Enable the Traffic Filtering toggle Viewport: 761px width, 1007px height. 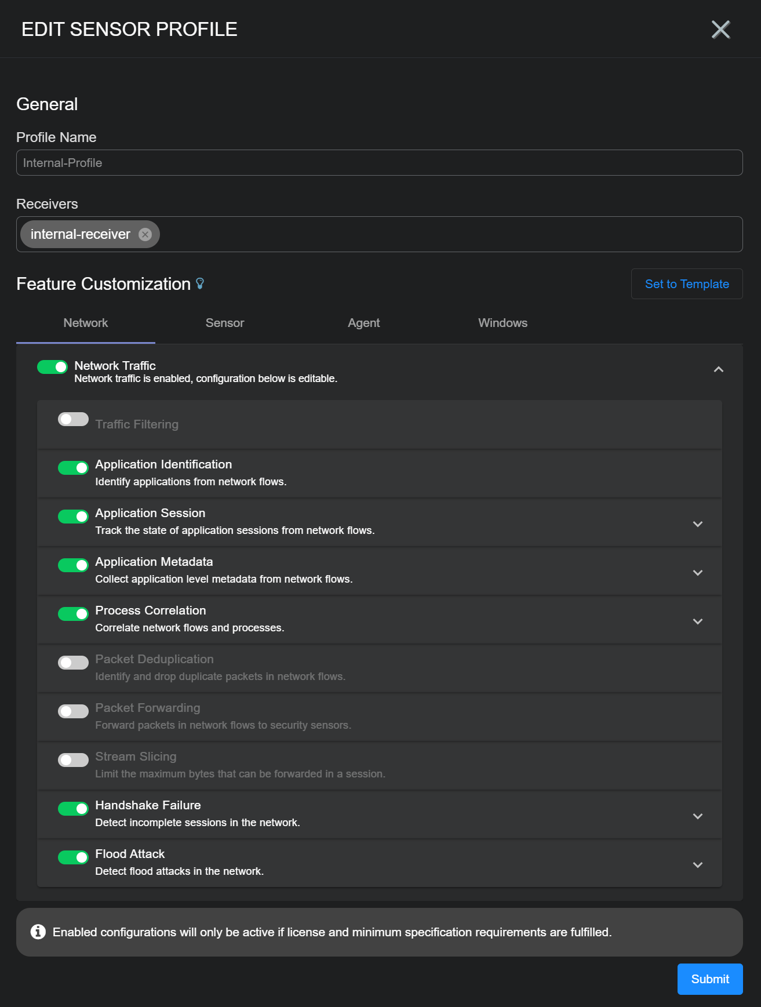coord(73,419)
